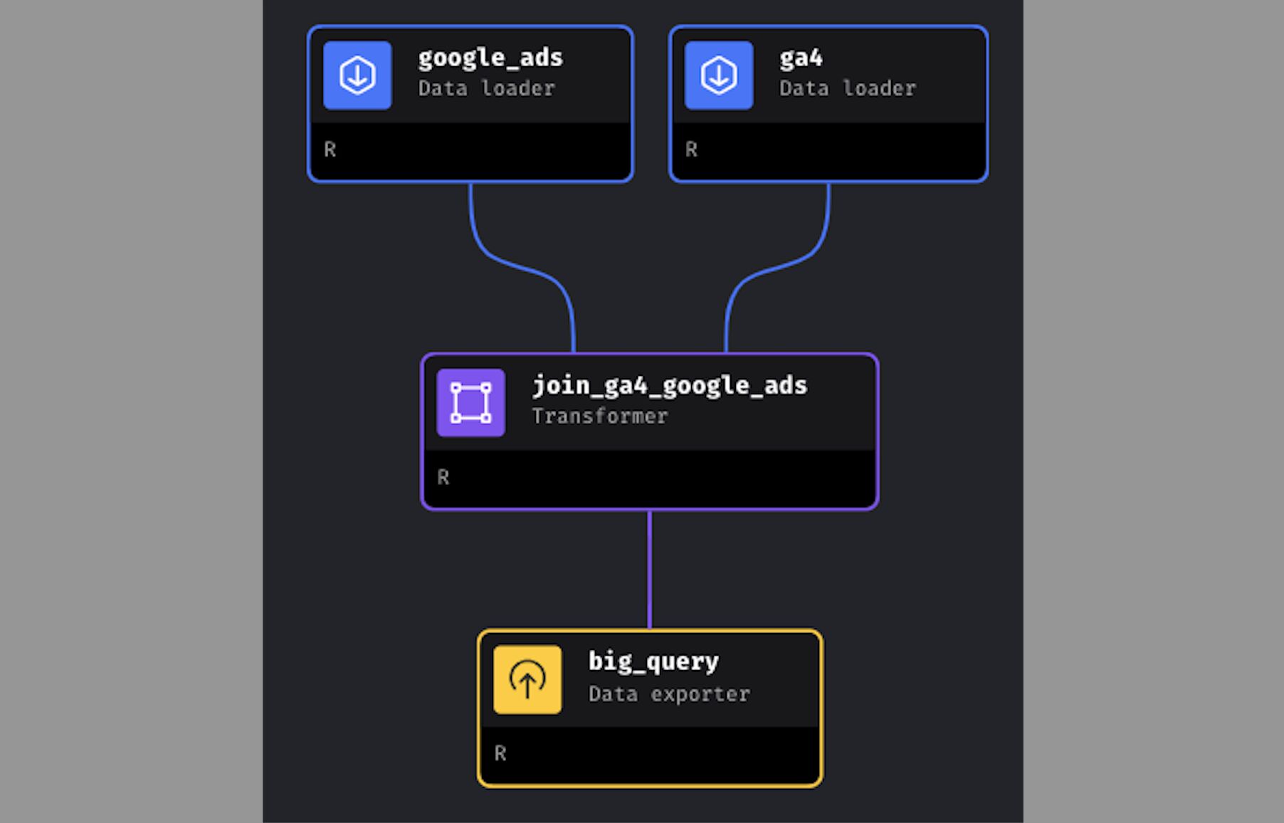Click the R language tag in big_query block

pos(500,753)
